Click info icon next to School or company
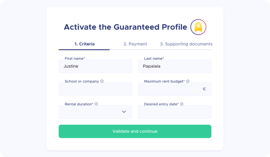This screenshot has width=270, height=157. pyautogui.click(x=102, y=81)
